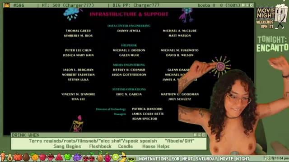Click the red apple character

(43, 157)
